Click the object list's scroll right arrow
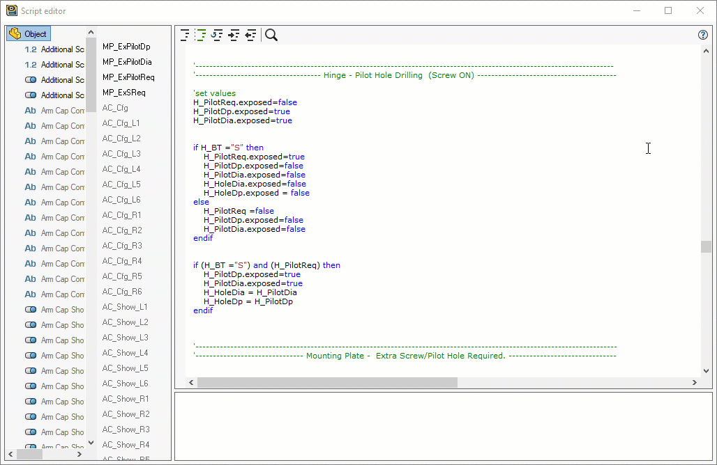This screenshot has width=717, height=465. (79, 455)
